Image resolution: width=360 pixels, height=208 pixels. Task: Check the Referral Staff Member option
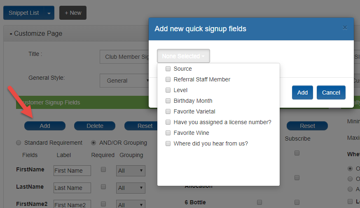click(168, 79)
